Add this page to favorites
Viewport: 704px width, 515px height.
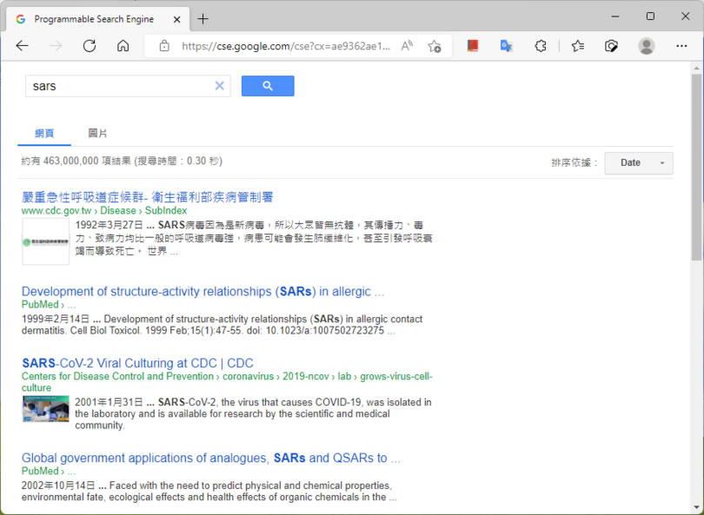click(435, 46)
